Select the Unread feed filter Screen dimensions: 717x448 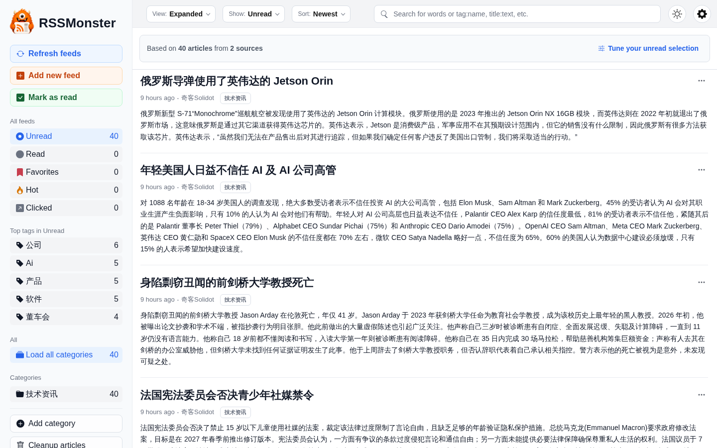pyautogui.click(x=66, y=136)
